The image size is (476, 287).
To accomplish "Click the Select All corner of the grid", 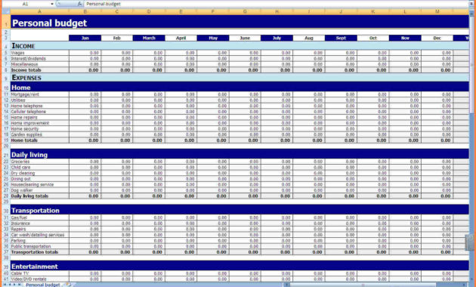I will (x=6, y=11).
